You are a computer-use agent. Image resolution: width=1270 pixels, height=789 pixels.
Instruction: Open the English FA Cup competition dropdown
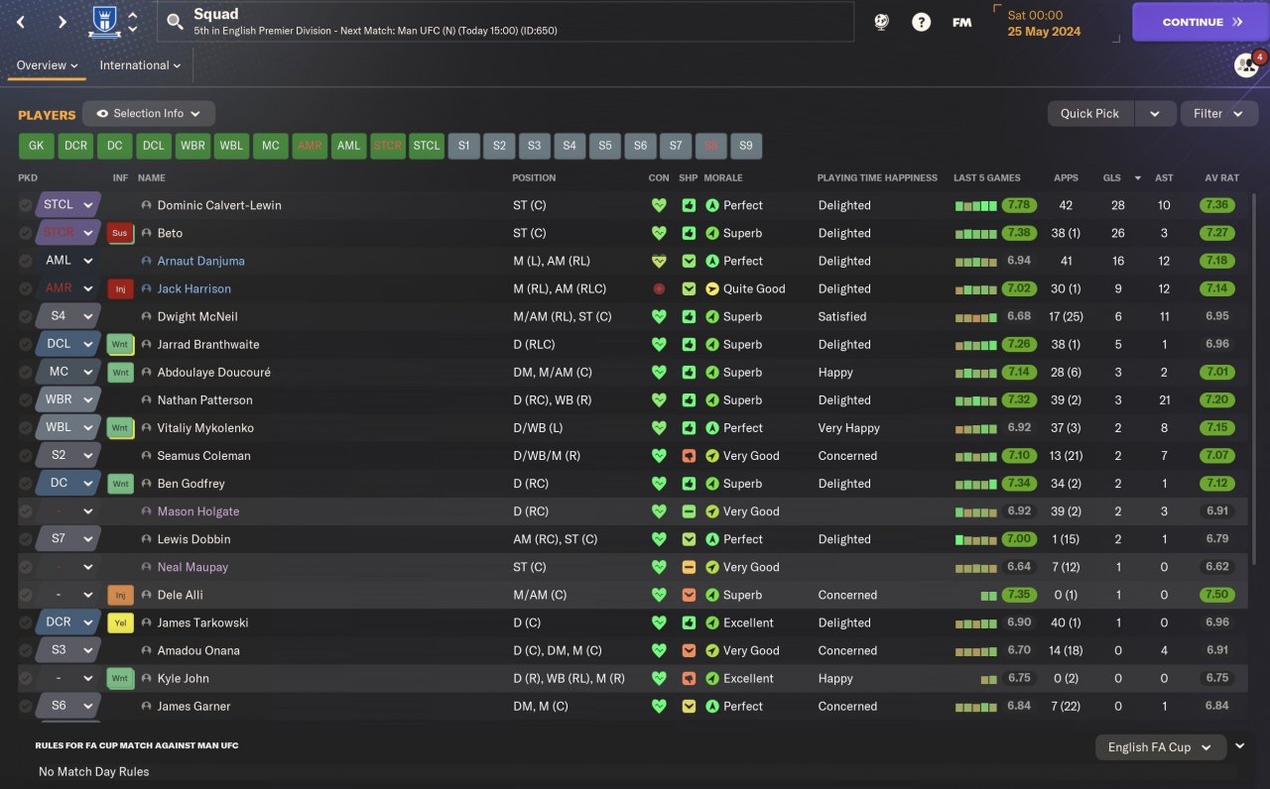pos(1161,747)
